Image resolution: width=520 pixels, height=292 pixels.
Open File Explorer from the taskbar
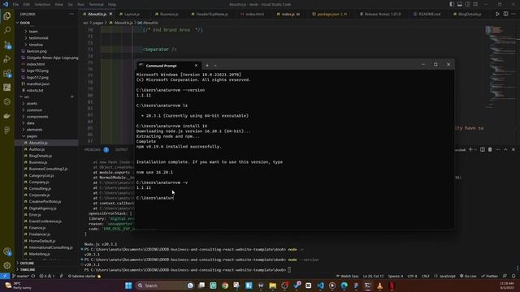coord(273,286)
